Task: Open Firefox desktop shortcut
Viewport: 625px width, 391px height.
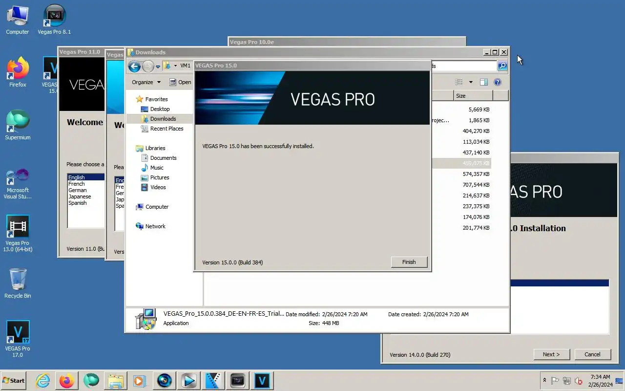Action: pos(18,73)
